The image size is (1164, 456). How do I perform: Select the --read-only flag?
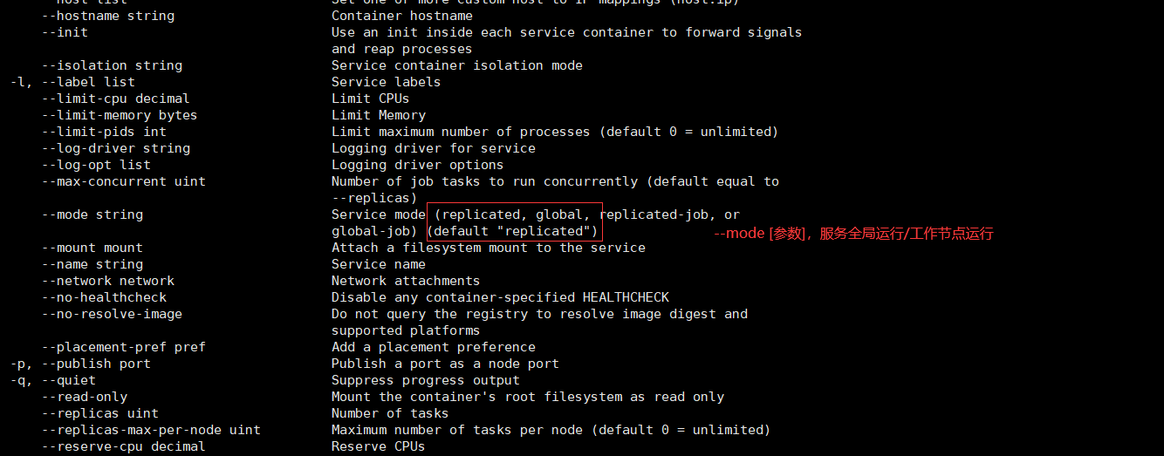(x=85, y=397)
